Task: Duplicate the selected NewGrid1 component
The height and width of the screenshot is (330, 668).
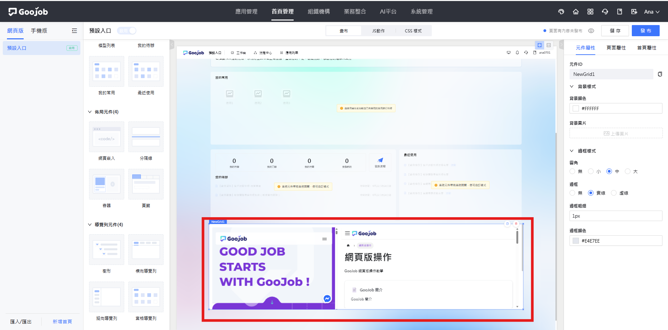Action: 507,224
